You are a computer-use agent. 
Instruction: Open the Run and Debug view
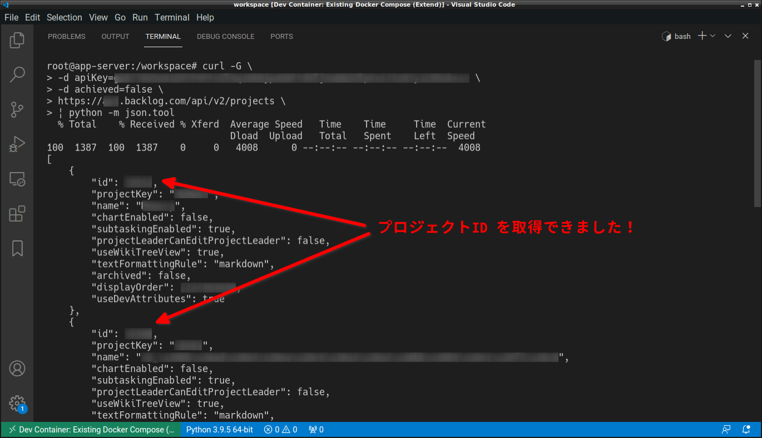(17, 144)
